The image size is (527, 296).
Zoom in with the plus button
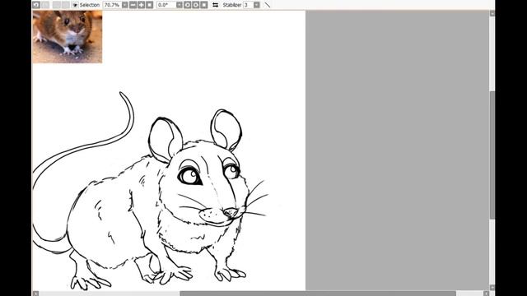141,5
